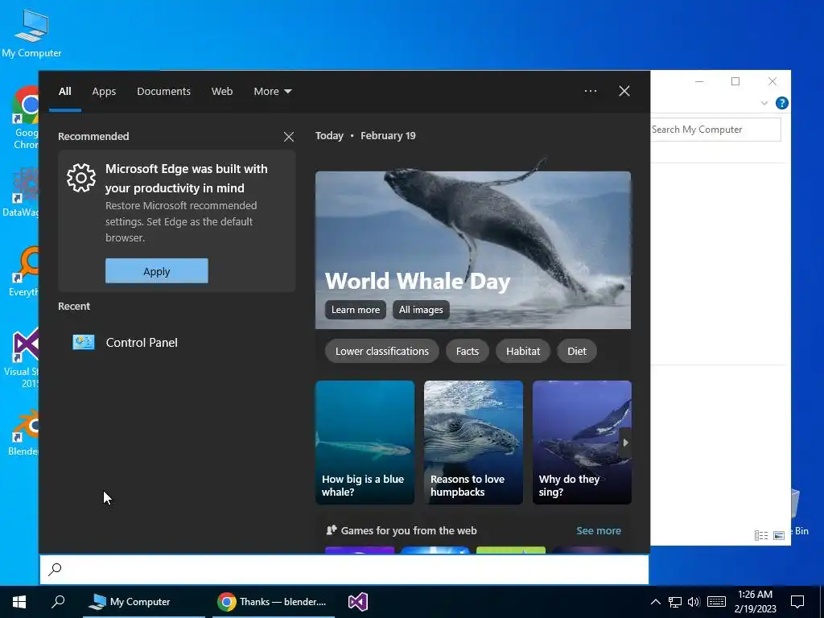This screenshot has width=824, height=618.
Task: Click the taskbar search magnifier icon
Action: 58,602
